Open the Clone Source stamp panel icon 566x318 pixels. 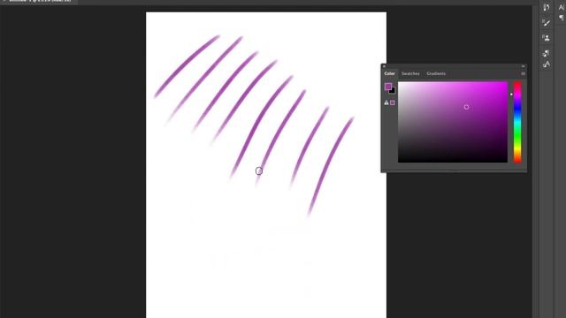546,38
